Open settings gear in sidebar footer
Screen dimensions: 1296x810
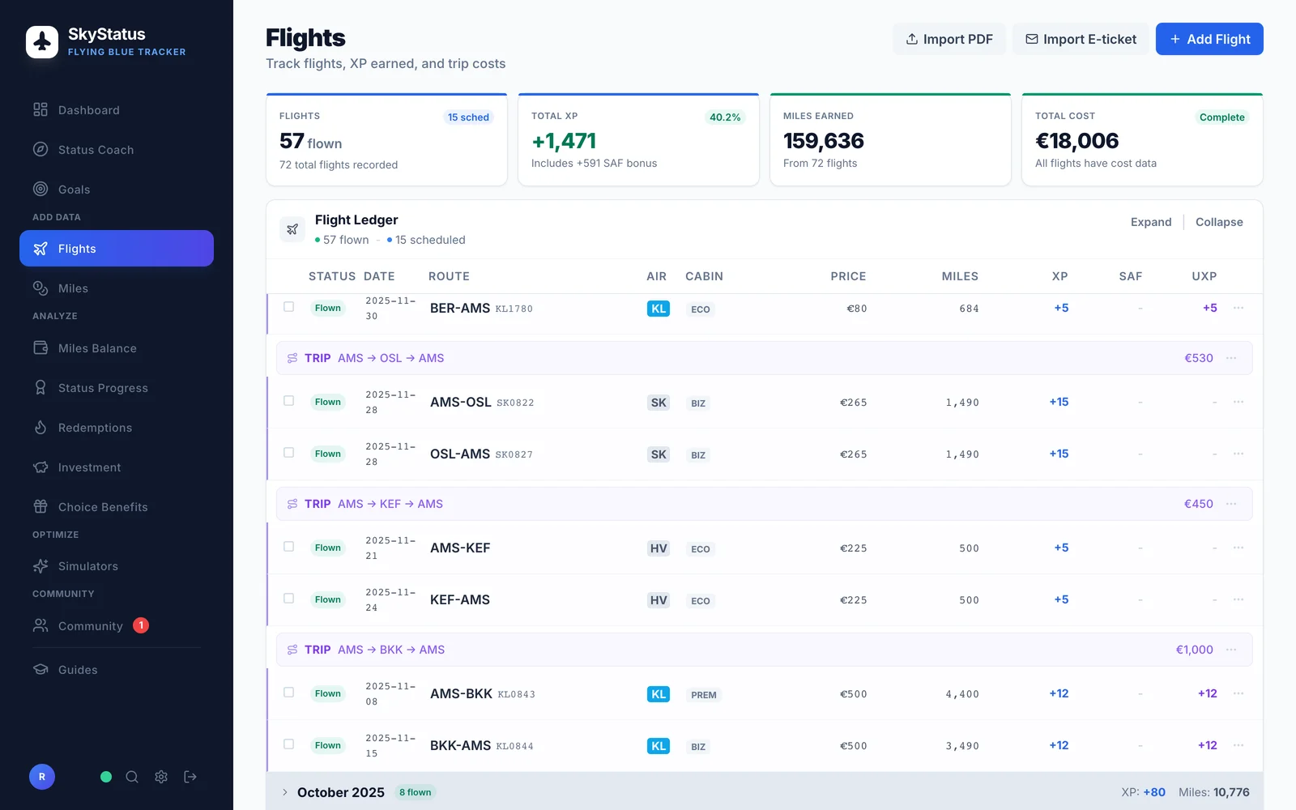[x=161, y=777]
